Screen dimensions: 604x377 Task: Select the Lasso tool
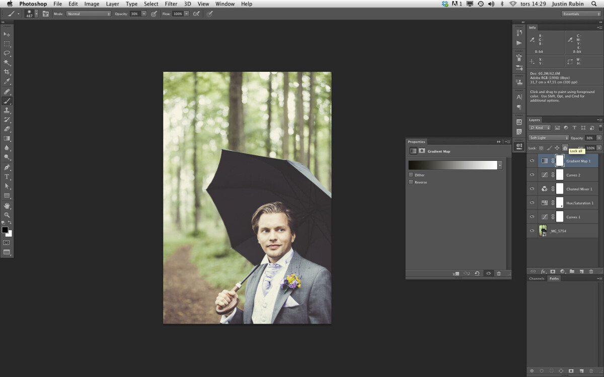coord(7,53)
